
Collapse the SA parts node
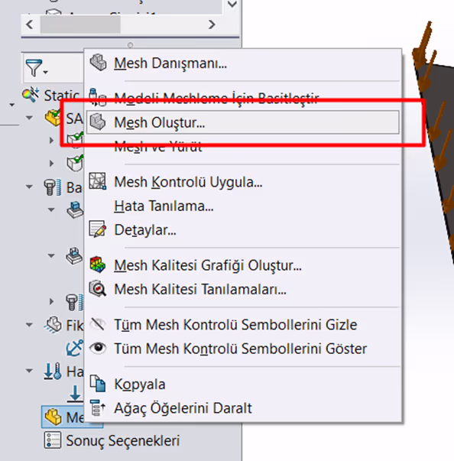pos(29,118)
